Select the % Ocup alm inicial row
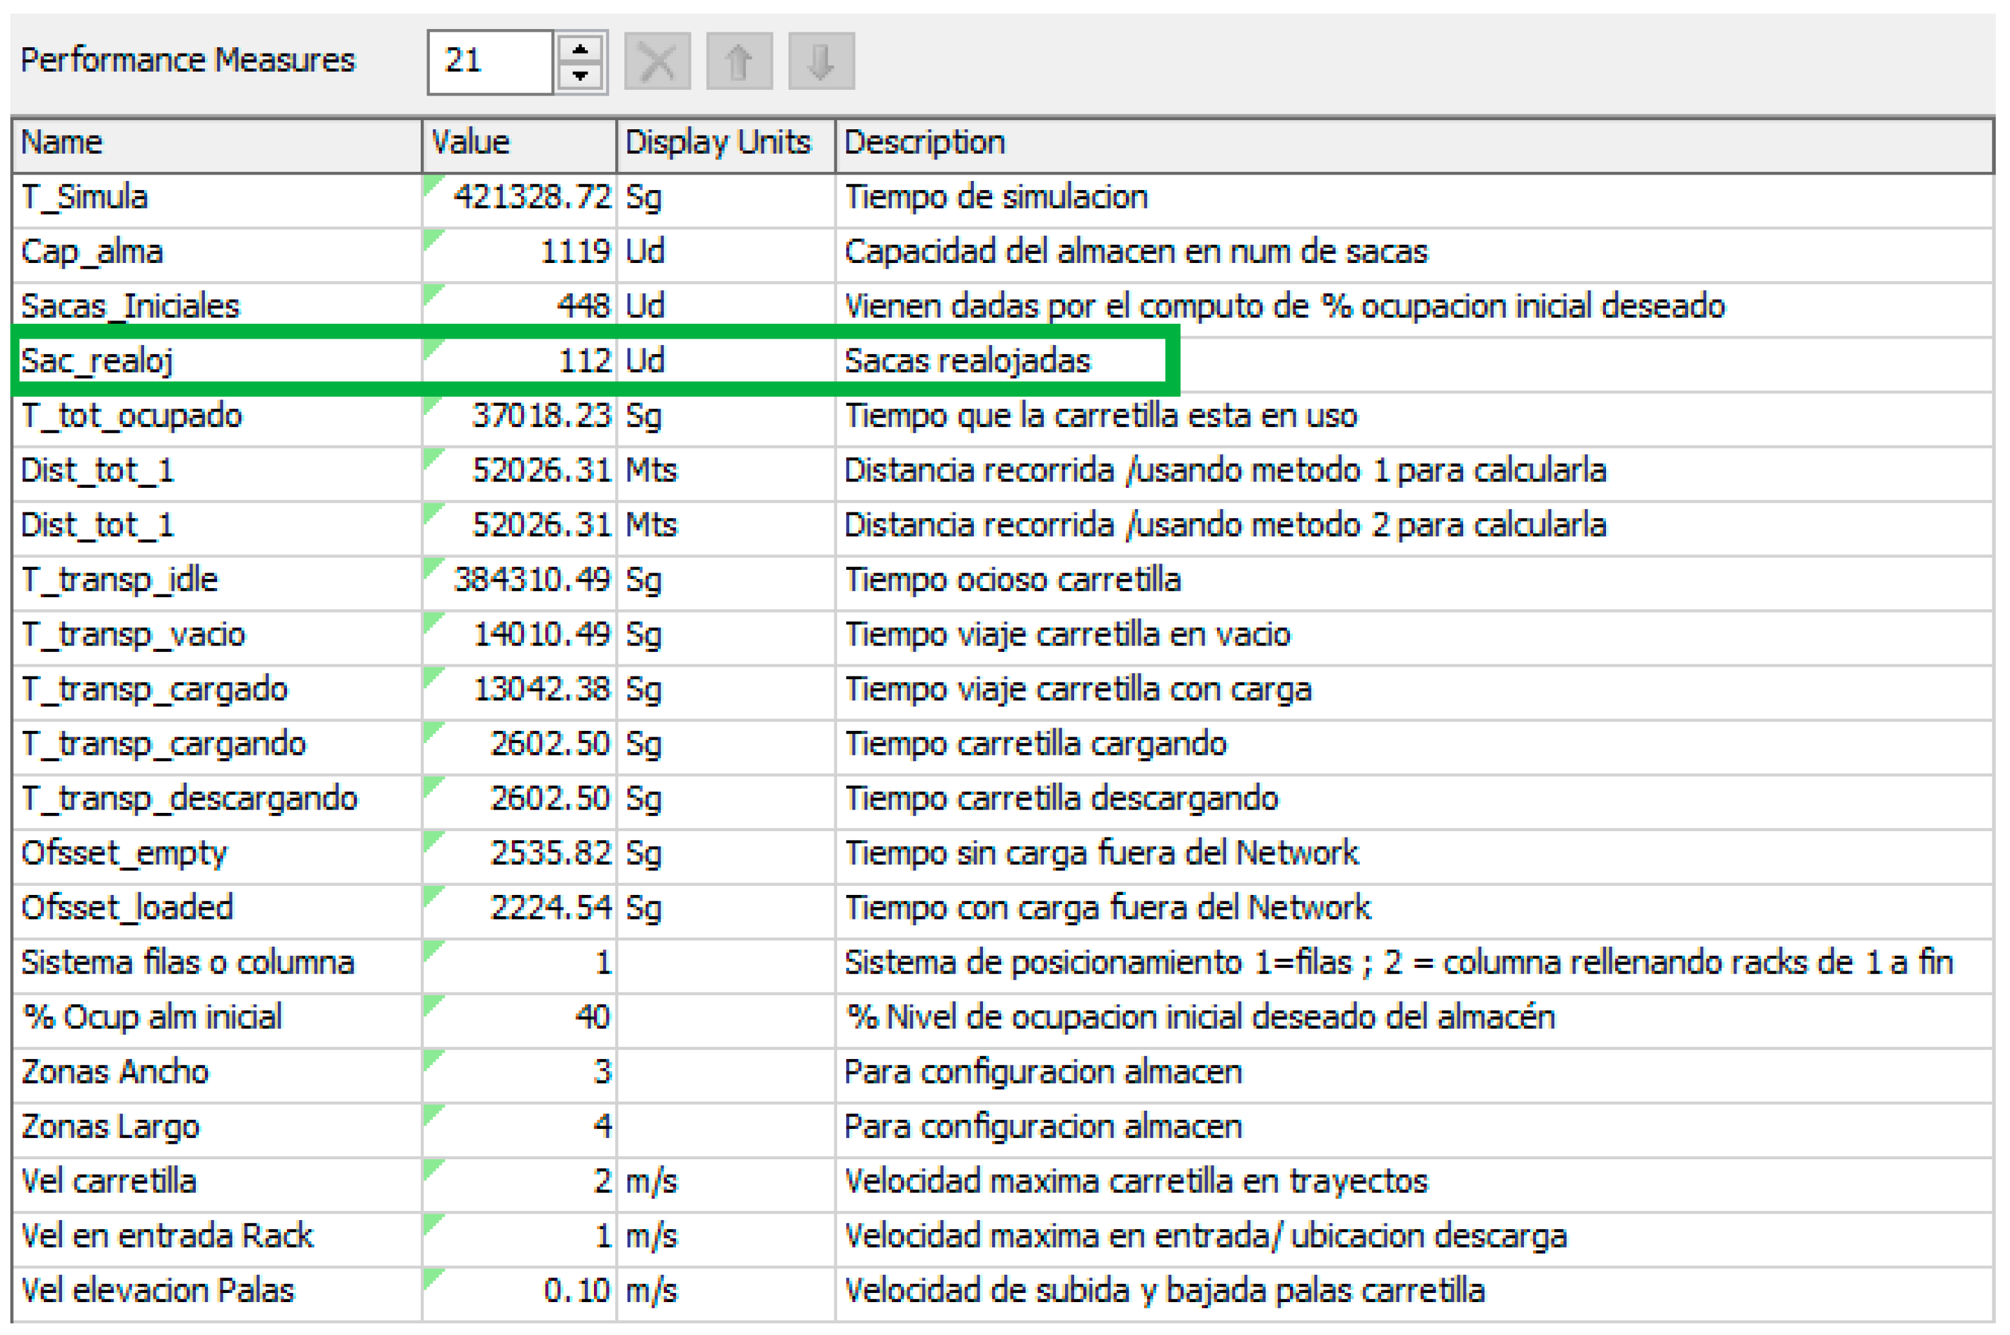The height and width of the screenshot is (1335, 2010). coord(151,1018)
